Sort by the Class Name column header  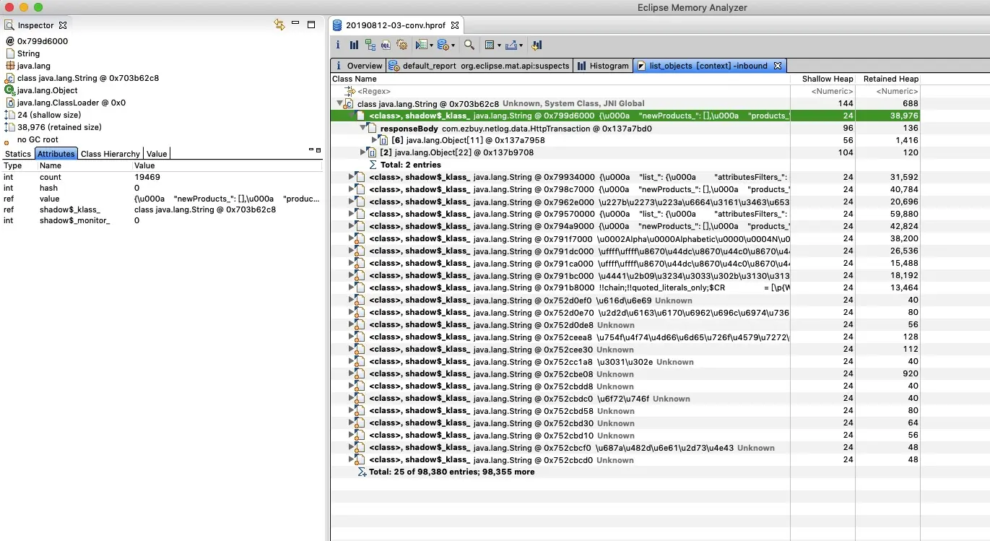pos(560,79)
